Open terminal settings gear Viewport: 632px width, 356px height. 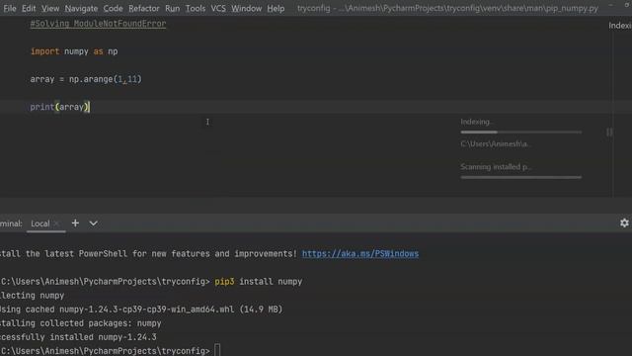(624, 222)
